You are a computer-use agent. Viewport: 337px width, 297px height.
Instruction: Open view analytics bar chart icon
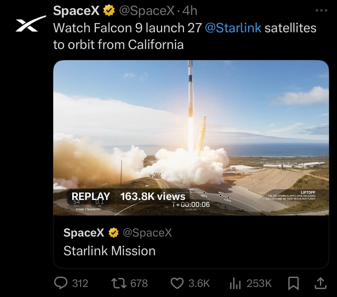coord(235,283)
